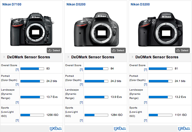Open the [?] help for D5200 Portrait Color Depth
The height and width of the screenshot is (132, 192).
tap(81, 84)
